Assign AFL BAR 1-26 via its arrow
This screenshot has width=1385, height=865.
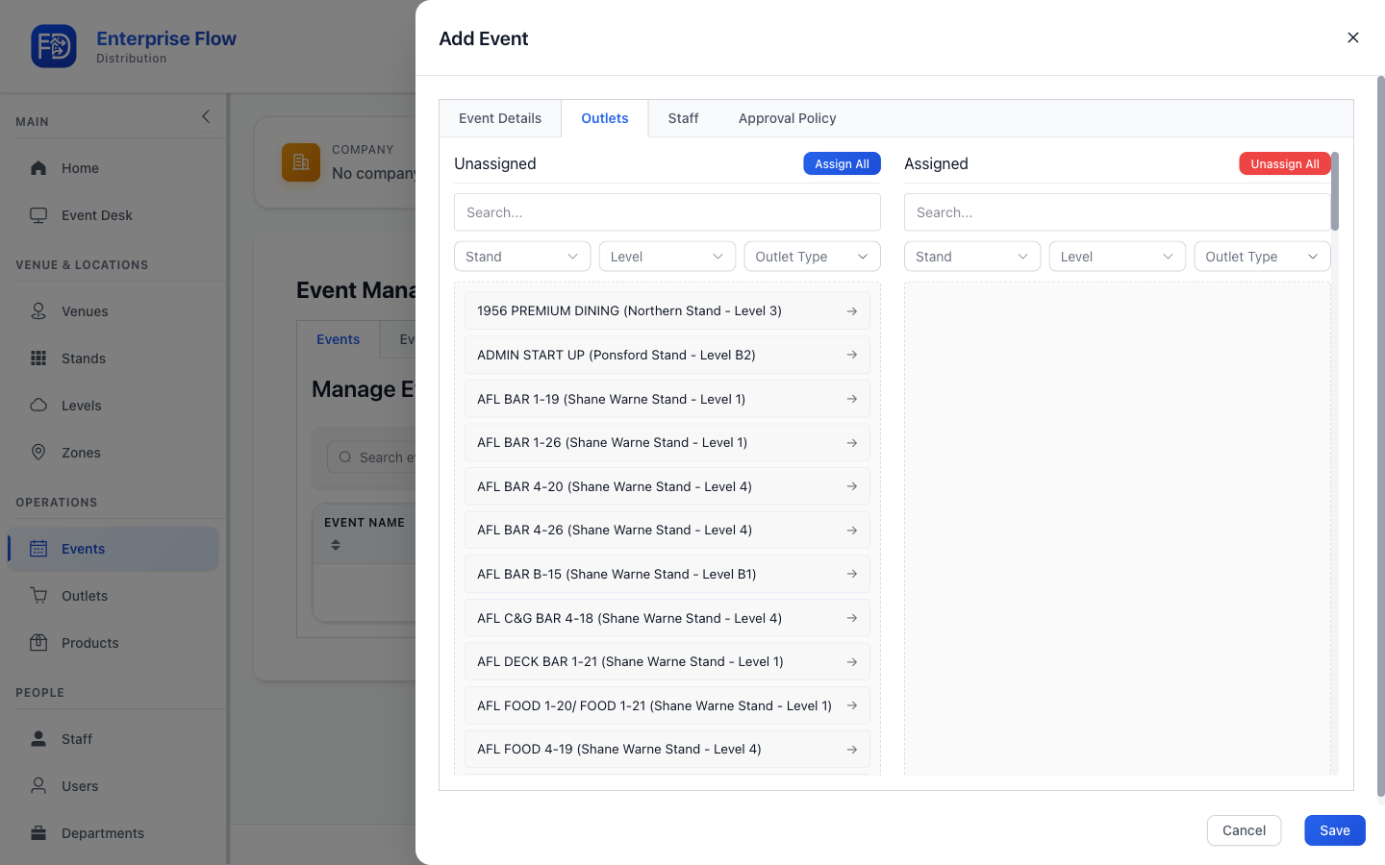852,443
